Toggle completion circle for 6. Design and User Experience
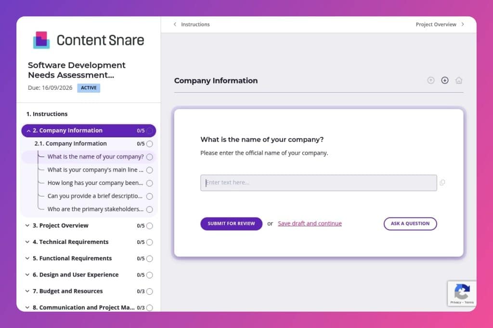The width and height of the screenshot is (493, 328). coord(150,275)
